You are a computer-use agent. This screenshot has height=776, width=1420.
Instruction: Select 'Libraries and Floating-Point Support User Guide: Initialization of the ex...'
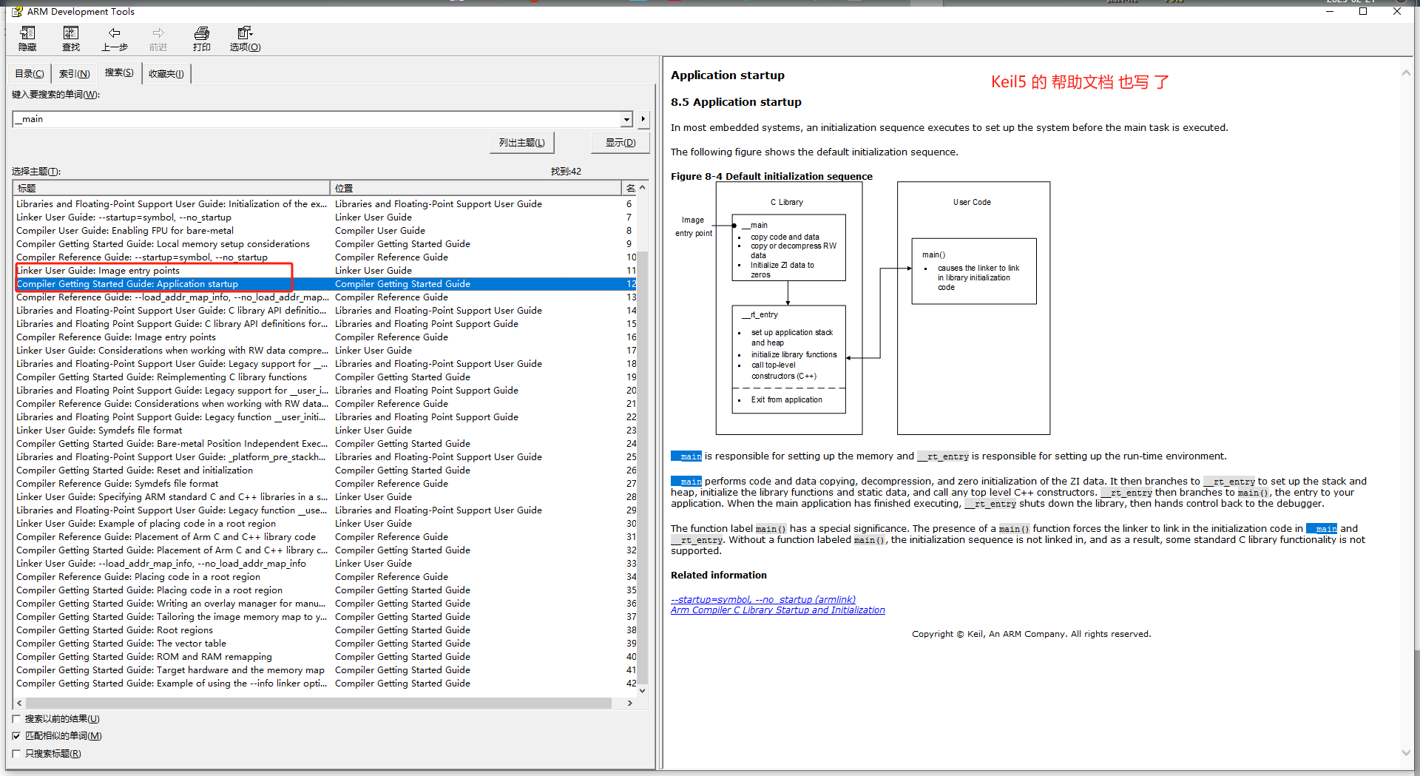172,204
